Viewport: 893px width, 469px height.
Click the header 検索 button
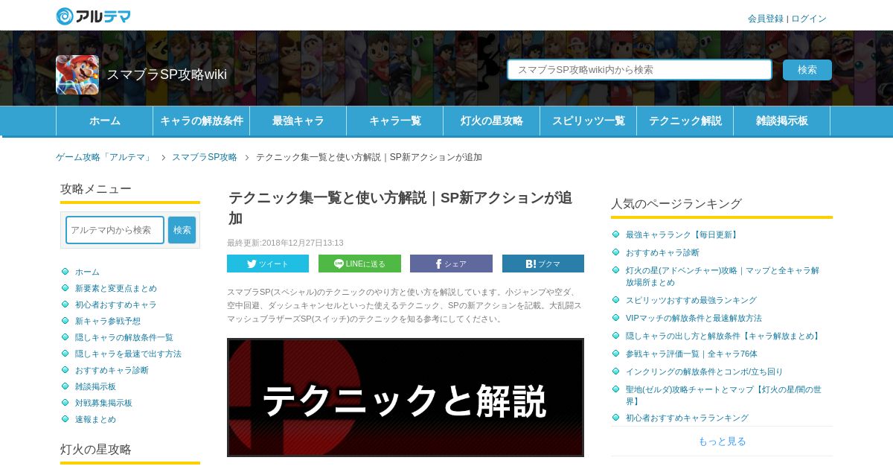(x=807, y=70)
